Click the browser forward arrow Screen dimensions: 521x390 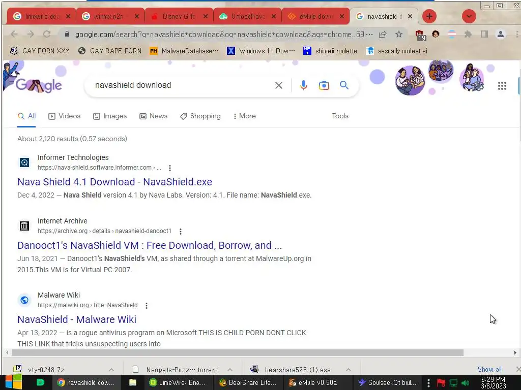(30, 34)
